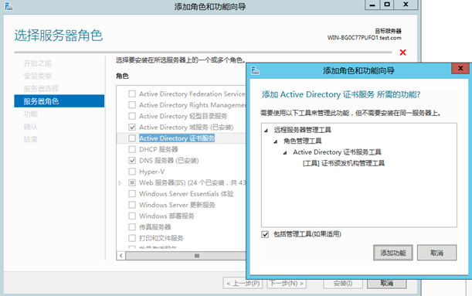Toggle 包括管理工具(如果适用) checkbox
This screenshot has width=472, height=296.
[265, 234]
